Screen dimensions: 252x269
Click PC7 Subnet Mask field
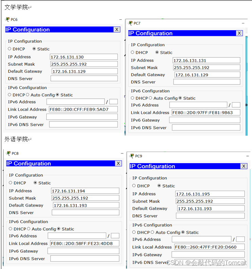point(206,68)
